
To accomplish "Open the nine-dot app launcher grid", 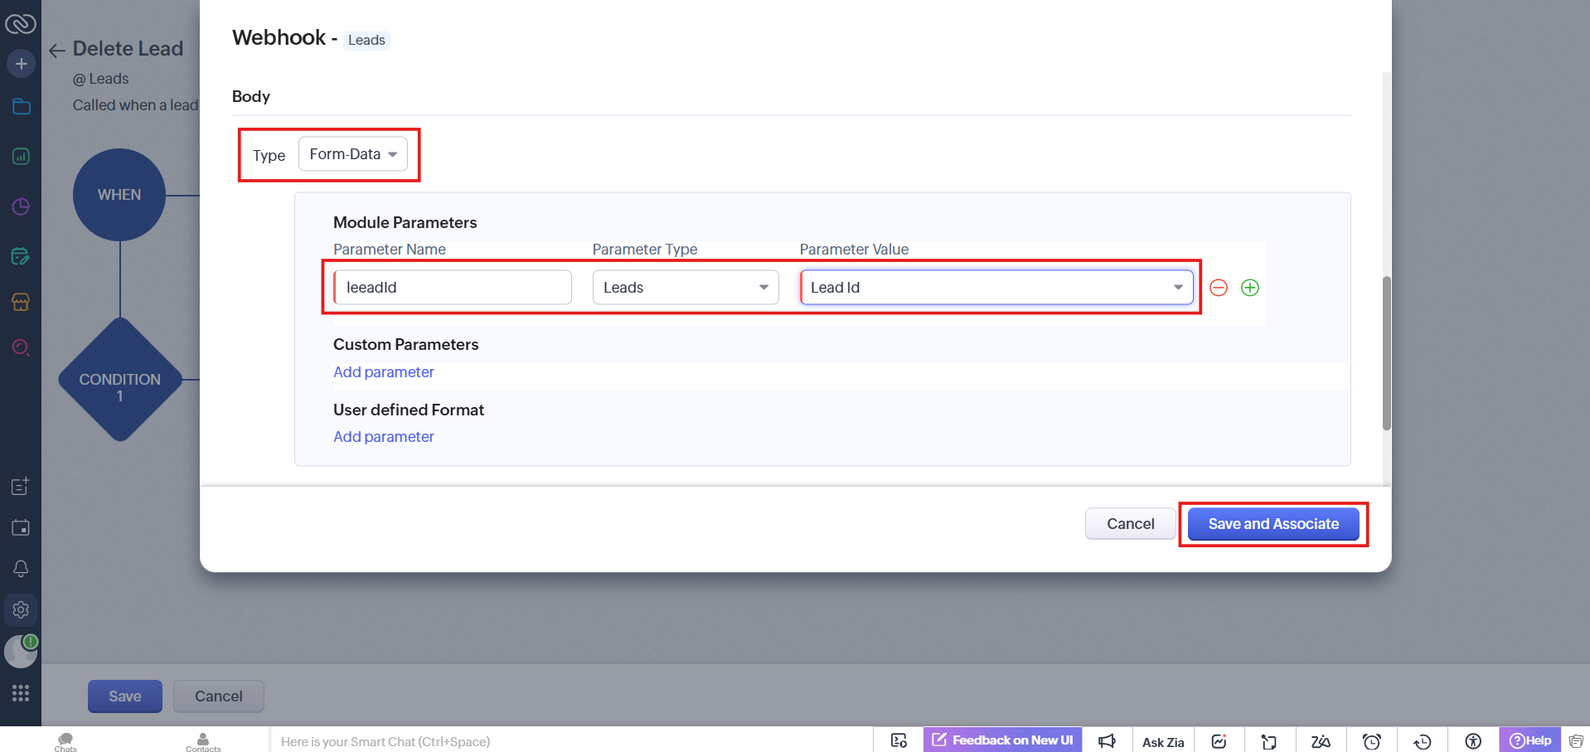I will [x=21, y=693].
